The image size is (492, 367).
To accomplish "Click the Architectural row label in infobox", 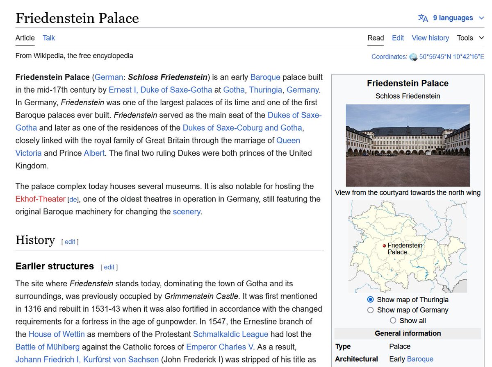I will coord(357,359).
